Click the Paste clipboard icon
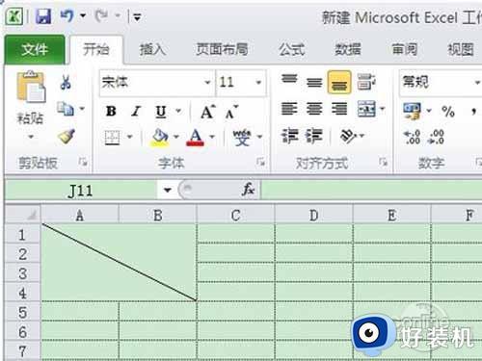The height and width of the screenshot is (361, 482). click(31, 88)
